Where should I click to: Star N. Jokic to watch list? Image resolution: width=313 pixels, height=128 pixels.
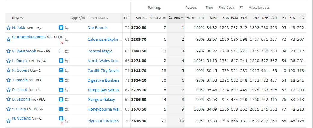8,28
